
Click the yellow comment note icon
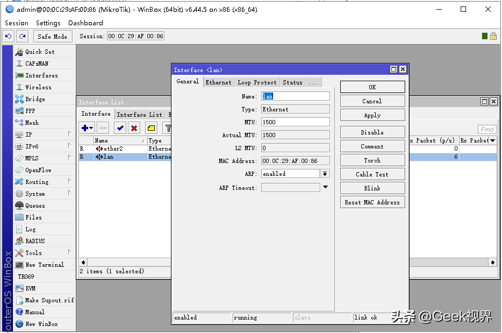[151, 128]
